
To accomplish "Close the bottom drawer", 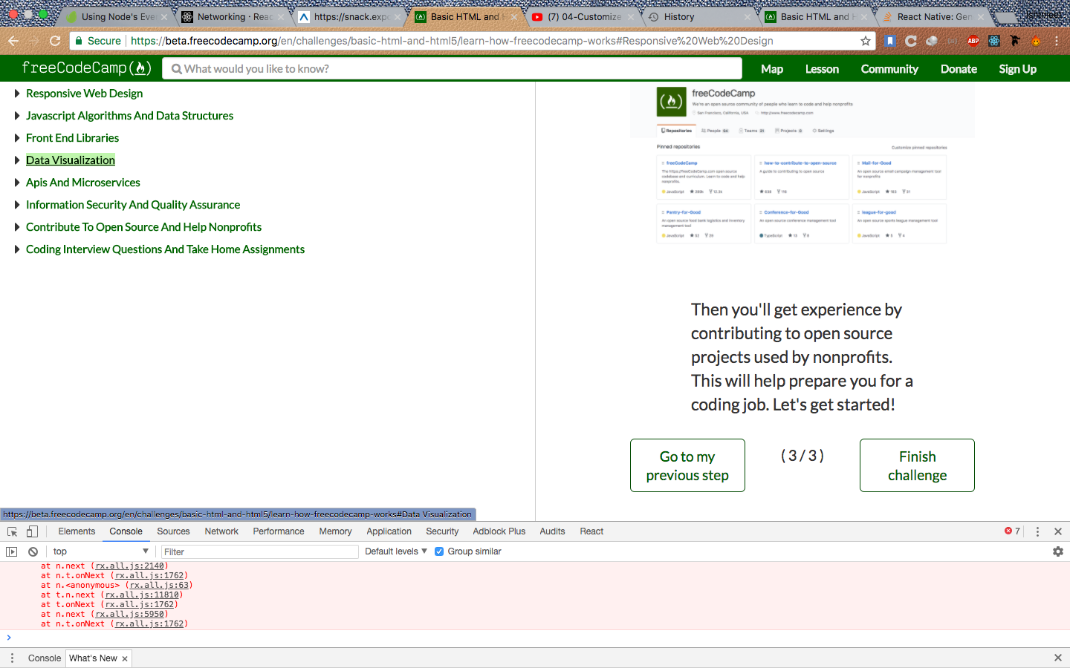I will 1058,658.
